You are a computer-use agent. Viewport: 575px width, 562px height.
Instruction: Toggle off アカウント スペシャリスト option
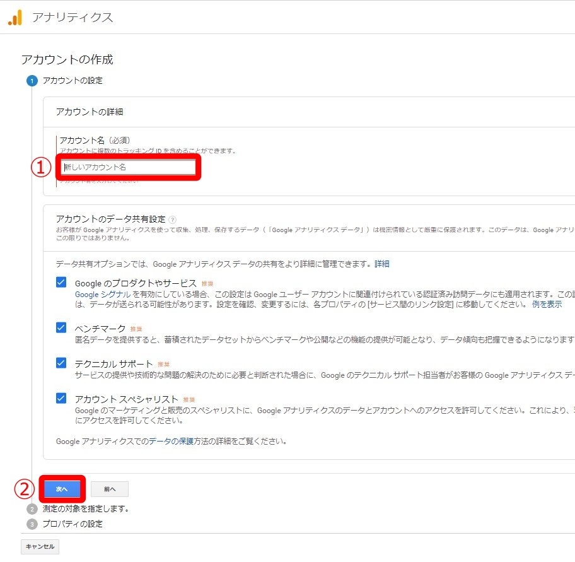(x=60, y=399)
